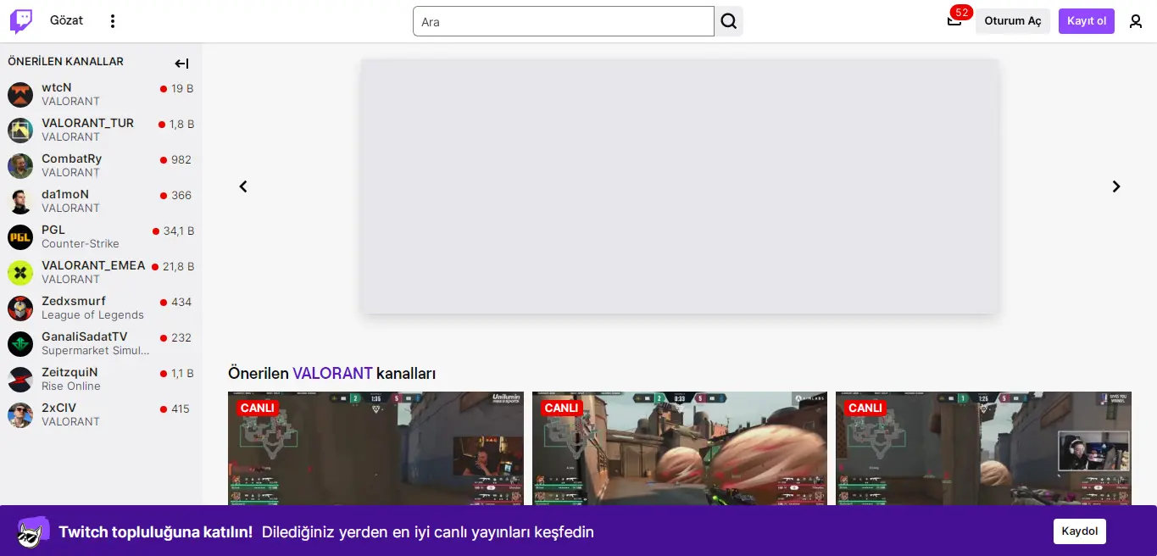Select 2xCIV channel name
Screen dimensions: 1157x556
[x=58, y=408]
